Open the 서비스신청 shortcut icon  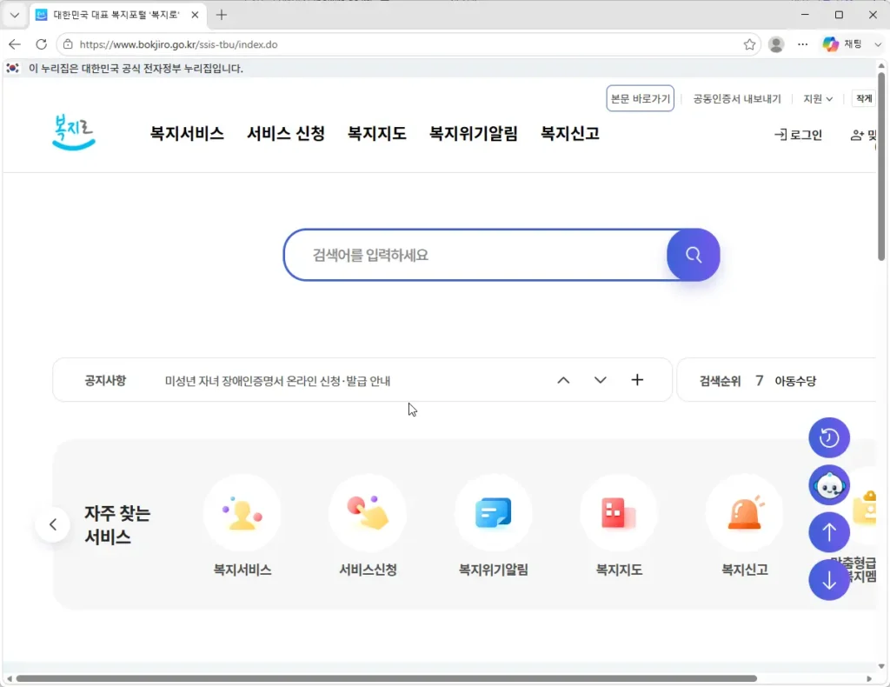(368, 513)
